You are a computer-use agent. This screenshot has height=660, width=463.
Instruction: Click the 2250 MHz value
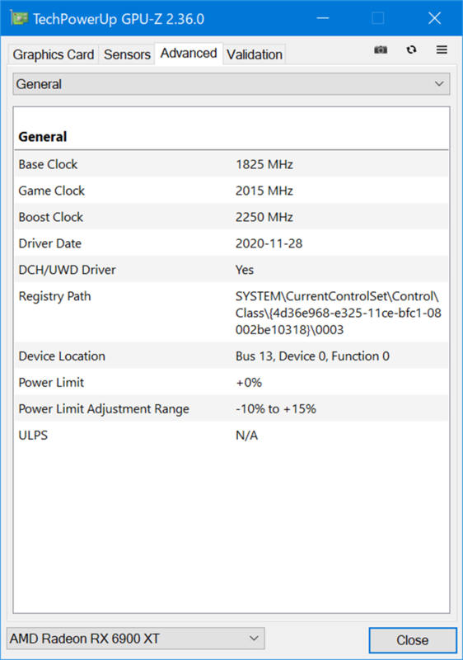[264, 217]
